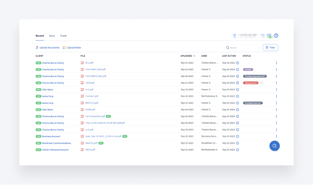Image resolution: width=313 pixels, height=187 pixels.
Task: Click PDF icon next to Contract.pdf
Action: 82,96
